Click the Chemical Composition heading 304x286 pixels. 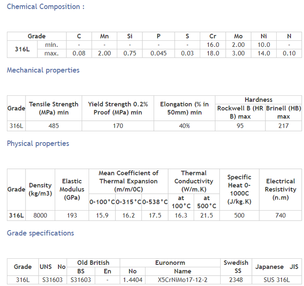[46, 6]
